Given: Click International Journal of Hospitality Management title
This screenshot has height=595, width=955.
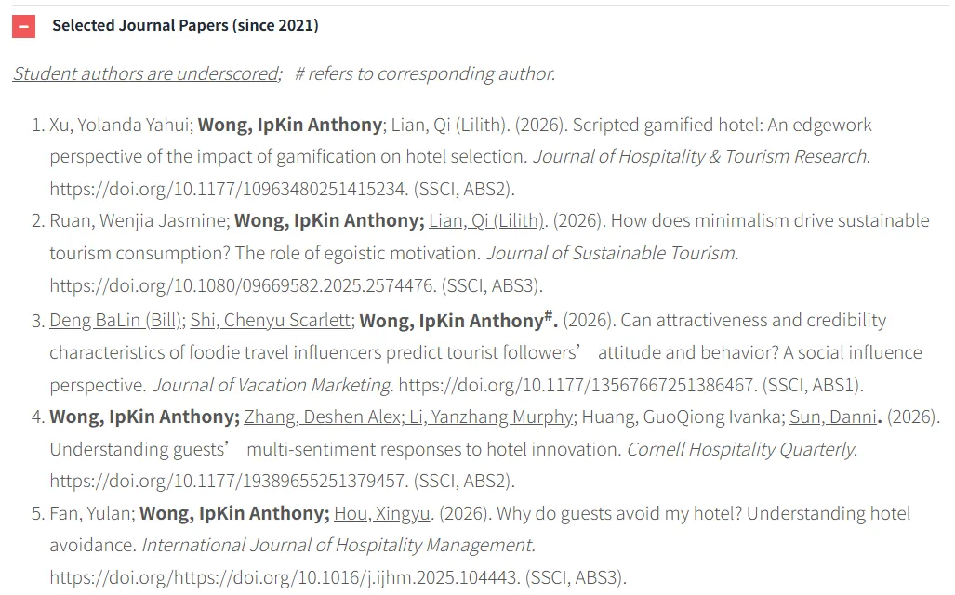Looking at the screenshot, I should click(338, 545).
